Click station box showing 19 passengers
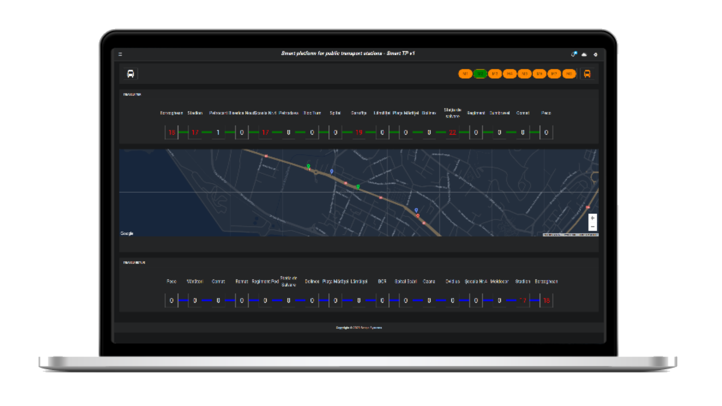The height and width of the screenshot is (406, 722). pyautogui.click(x=359, y=132)
